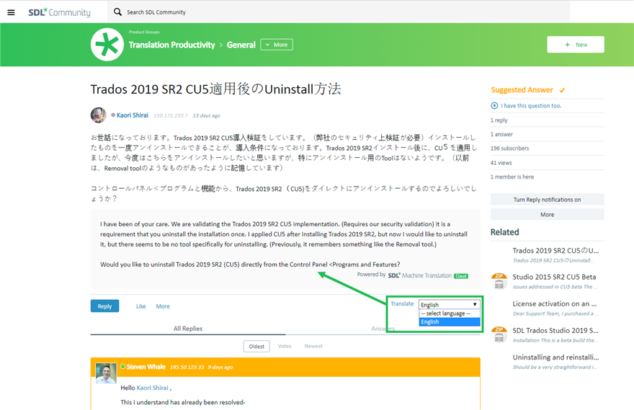
Task: Sort replies by Newest
Action: (313, 346)
